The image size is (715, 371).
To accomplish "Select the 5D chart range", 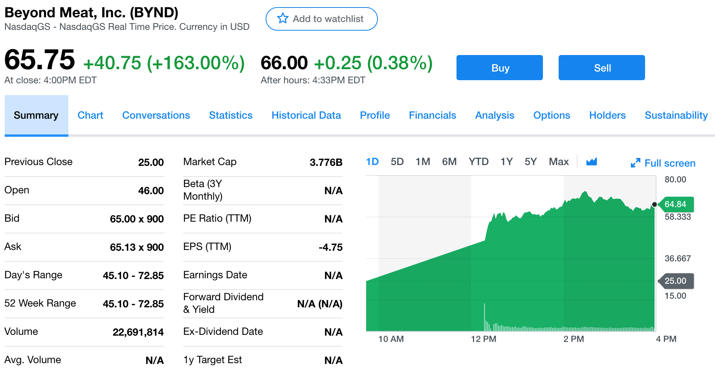I will pos(397,162).
